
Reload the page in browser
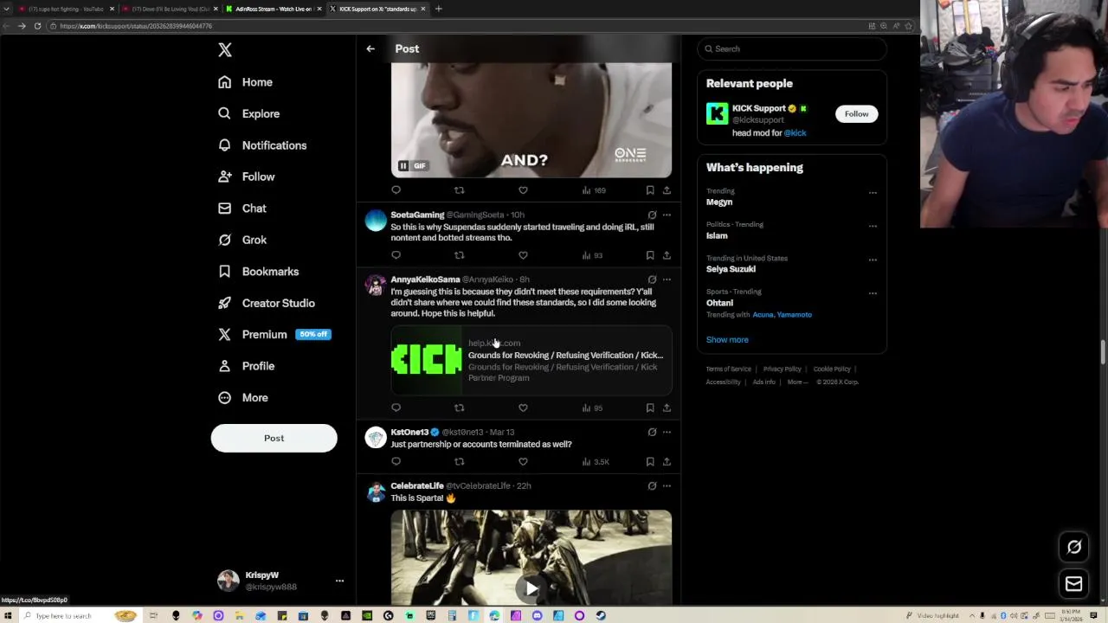(x=37, y=26)
